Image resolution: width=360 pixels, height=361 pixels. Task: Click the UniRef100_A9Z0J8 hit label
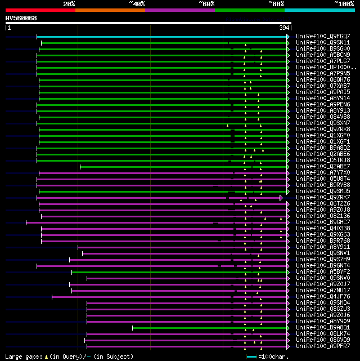coord(323,210)
